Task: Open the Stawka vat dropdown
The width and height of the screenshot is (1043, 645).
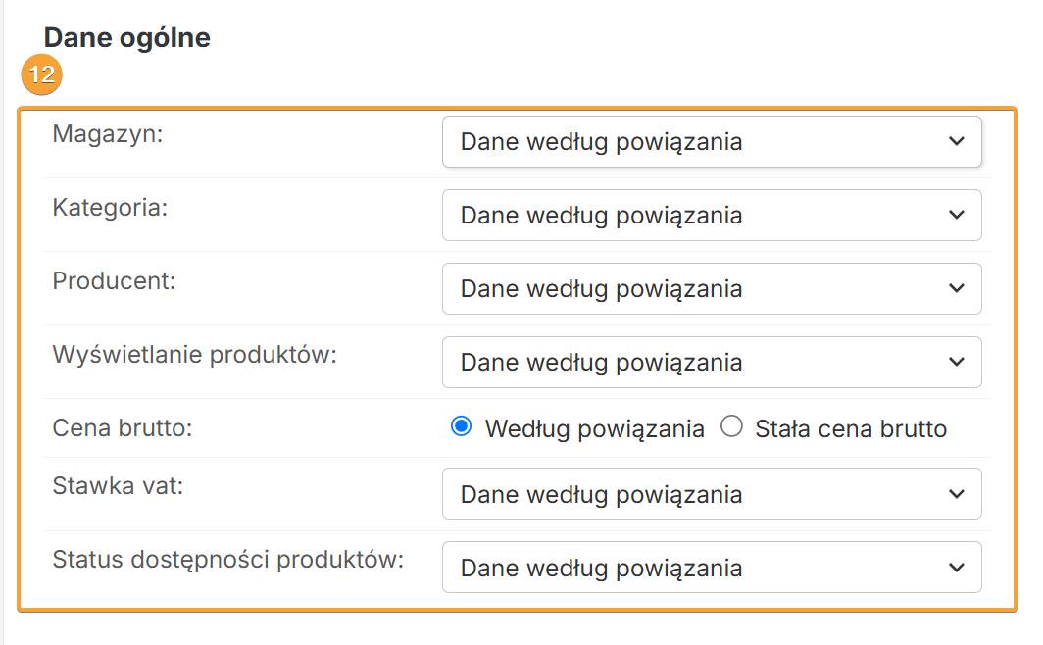Action: [711, 495]
